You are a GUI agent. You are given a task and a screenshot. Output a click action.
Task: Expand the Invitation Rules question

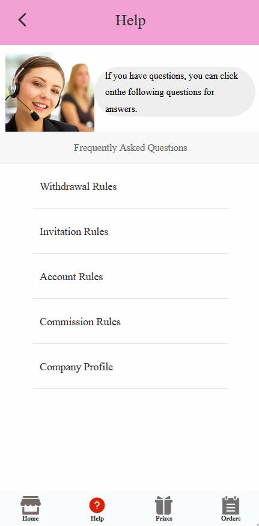(130, 231)
